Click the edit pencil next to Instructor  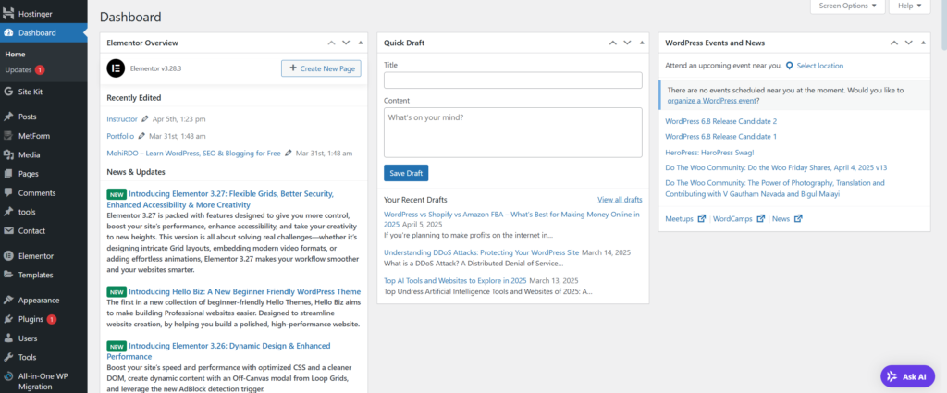(145, 119)
